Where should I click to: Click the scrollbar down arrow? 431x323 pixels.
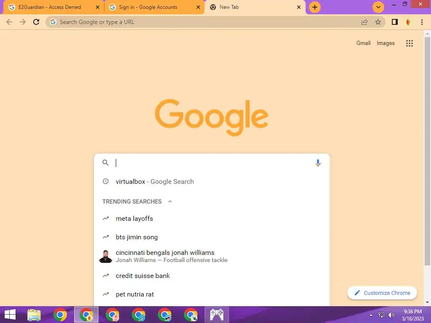click(427, 302)
